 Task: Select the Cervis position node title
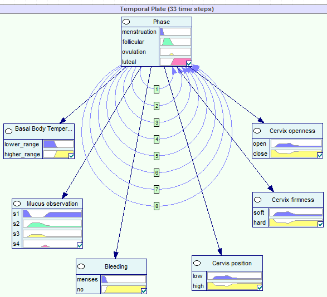pyautogui.click(x=232, y=263)
